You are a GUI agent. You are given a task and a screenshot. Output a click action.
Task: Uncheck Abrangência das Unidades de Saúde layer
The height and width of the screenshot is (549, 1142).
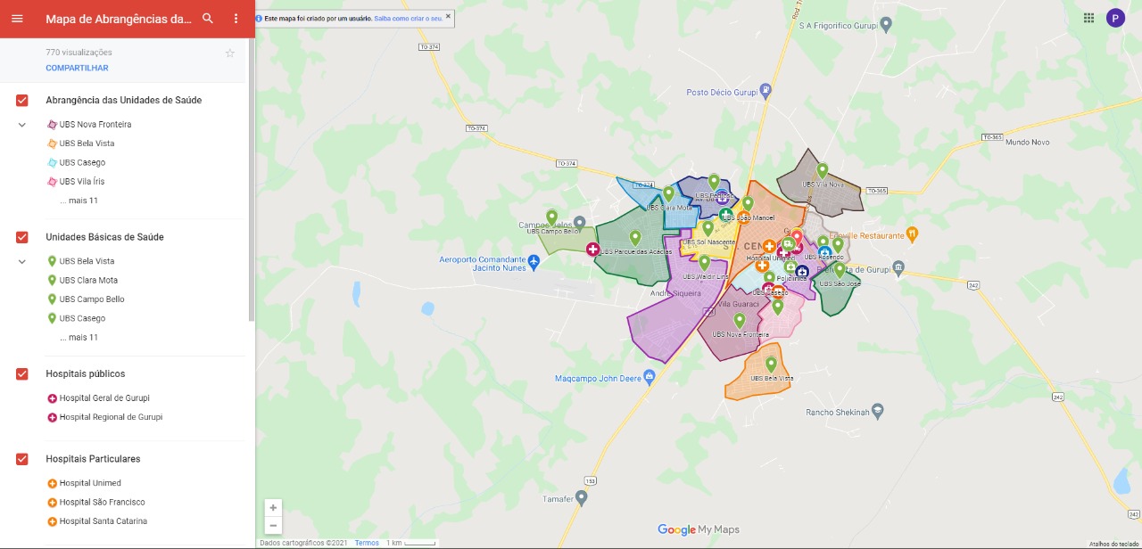coord(22,101)
